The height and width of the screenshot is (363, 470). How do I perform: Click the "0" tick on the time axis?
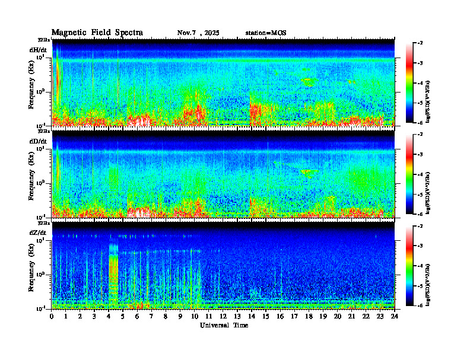pyautogui.click(x=52, y=316)
